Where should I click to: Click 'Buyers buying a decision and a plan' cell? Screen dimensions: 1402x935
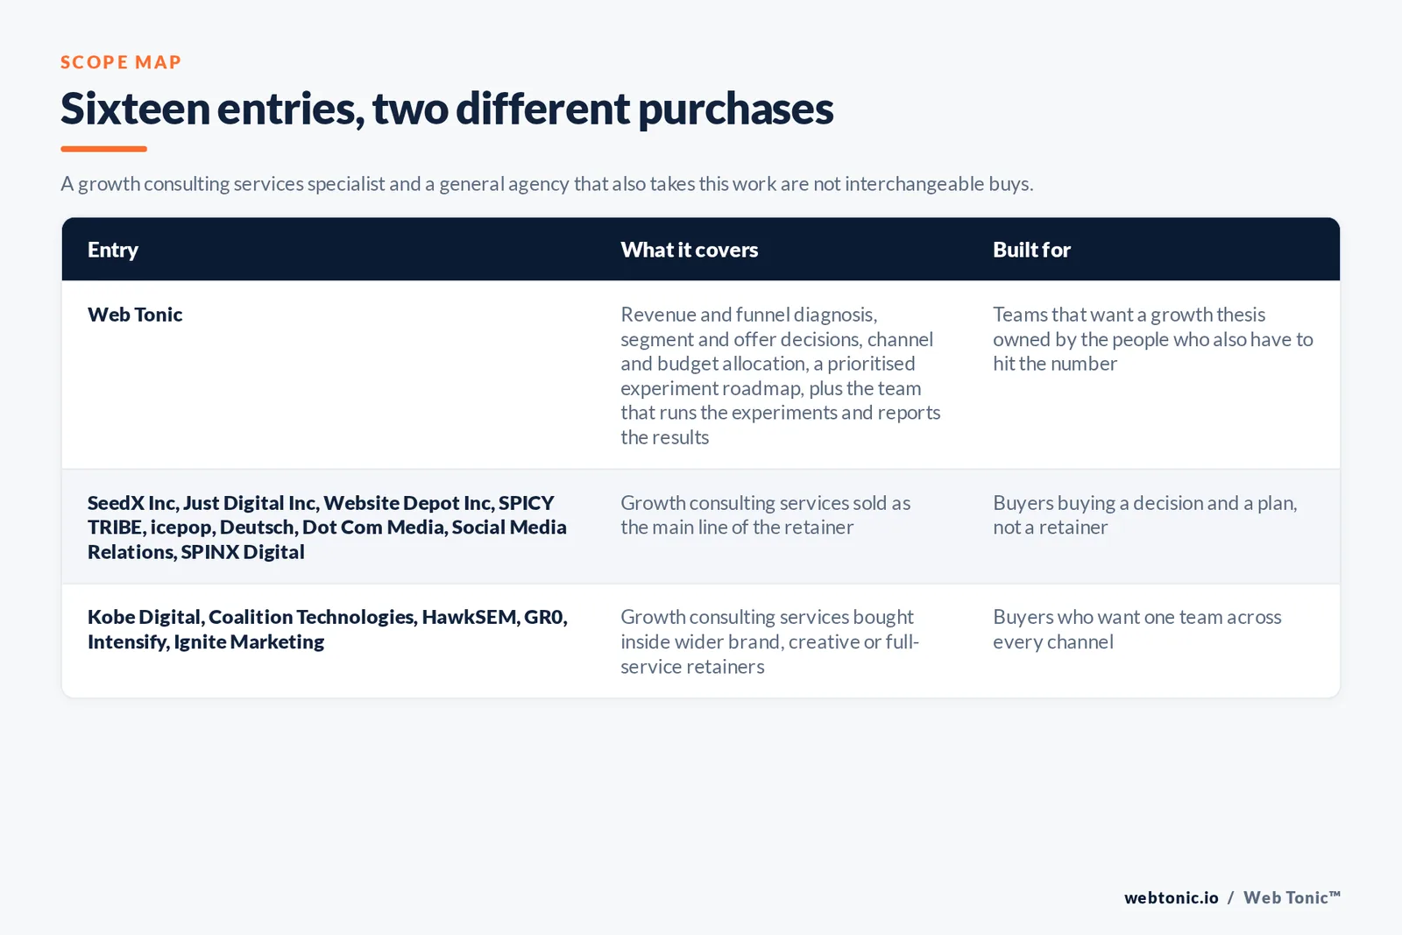[x=1144, y=515]
